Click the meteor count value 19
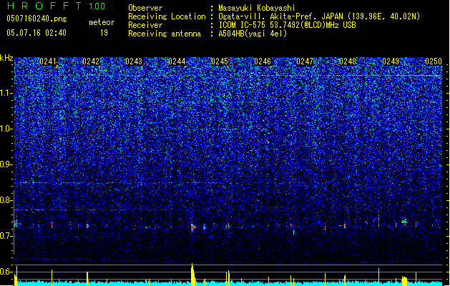Screen dimensions: 450x286 point(104,33)
